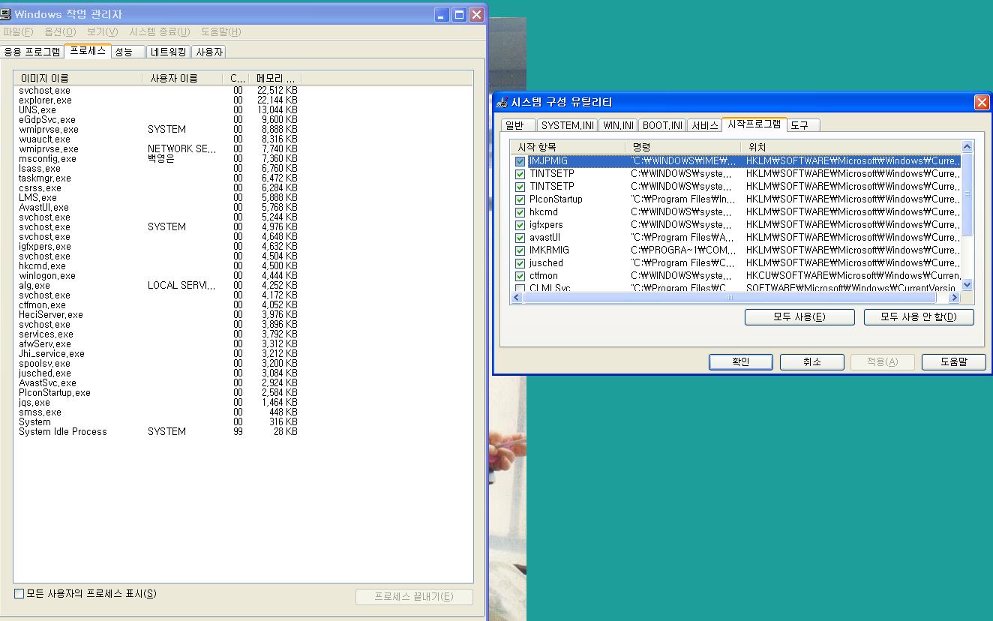Select the msconfig.exe process row

click(x=158, y=159)
